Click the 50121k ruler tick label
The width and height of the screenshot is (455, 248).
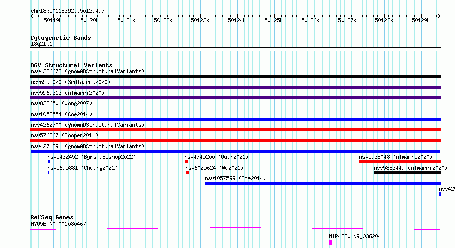click(126, 20)
